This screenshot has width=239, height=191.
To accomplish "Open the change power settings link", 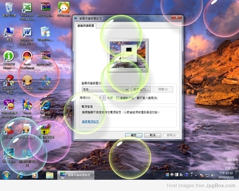I will click(90, 122).
